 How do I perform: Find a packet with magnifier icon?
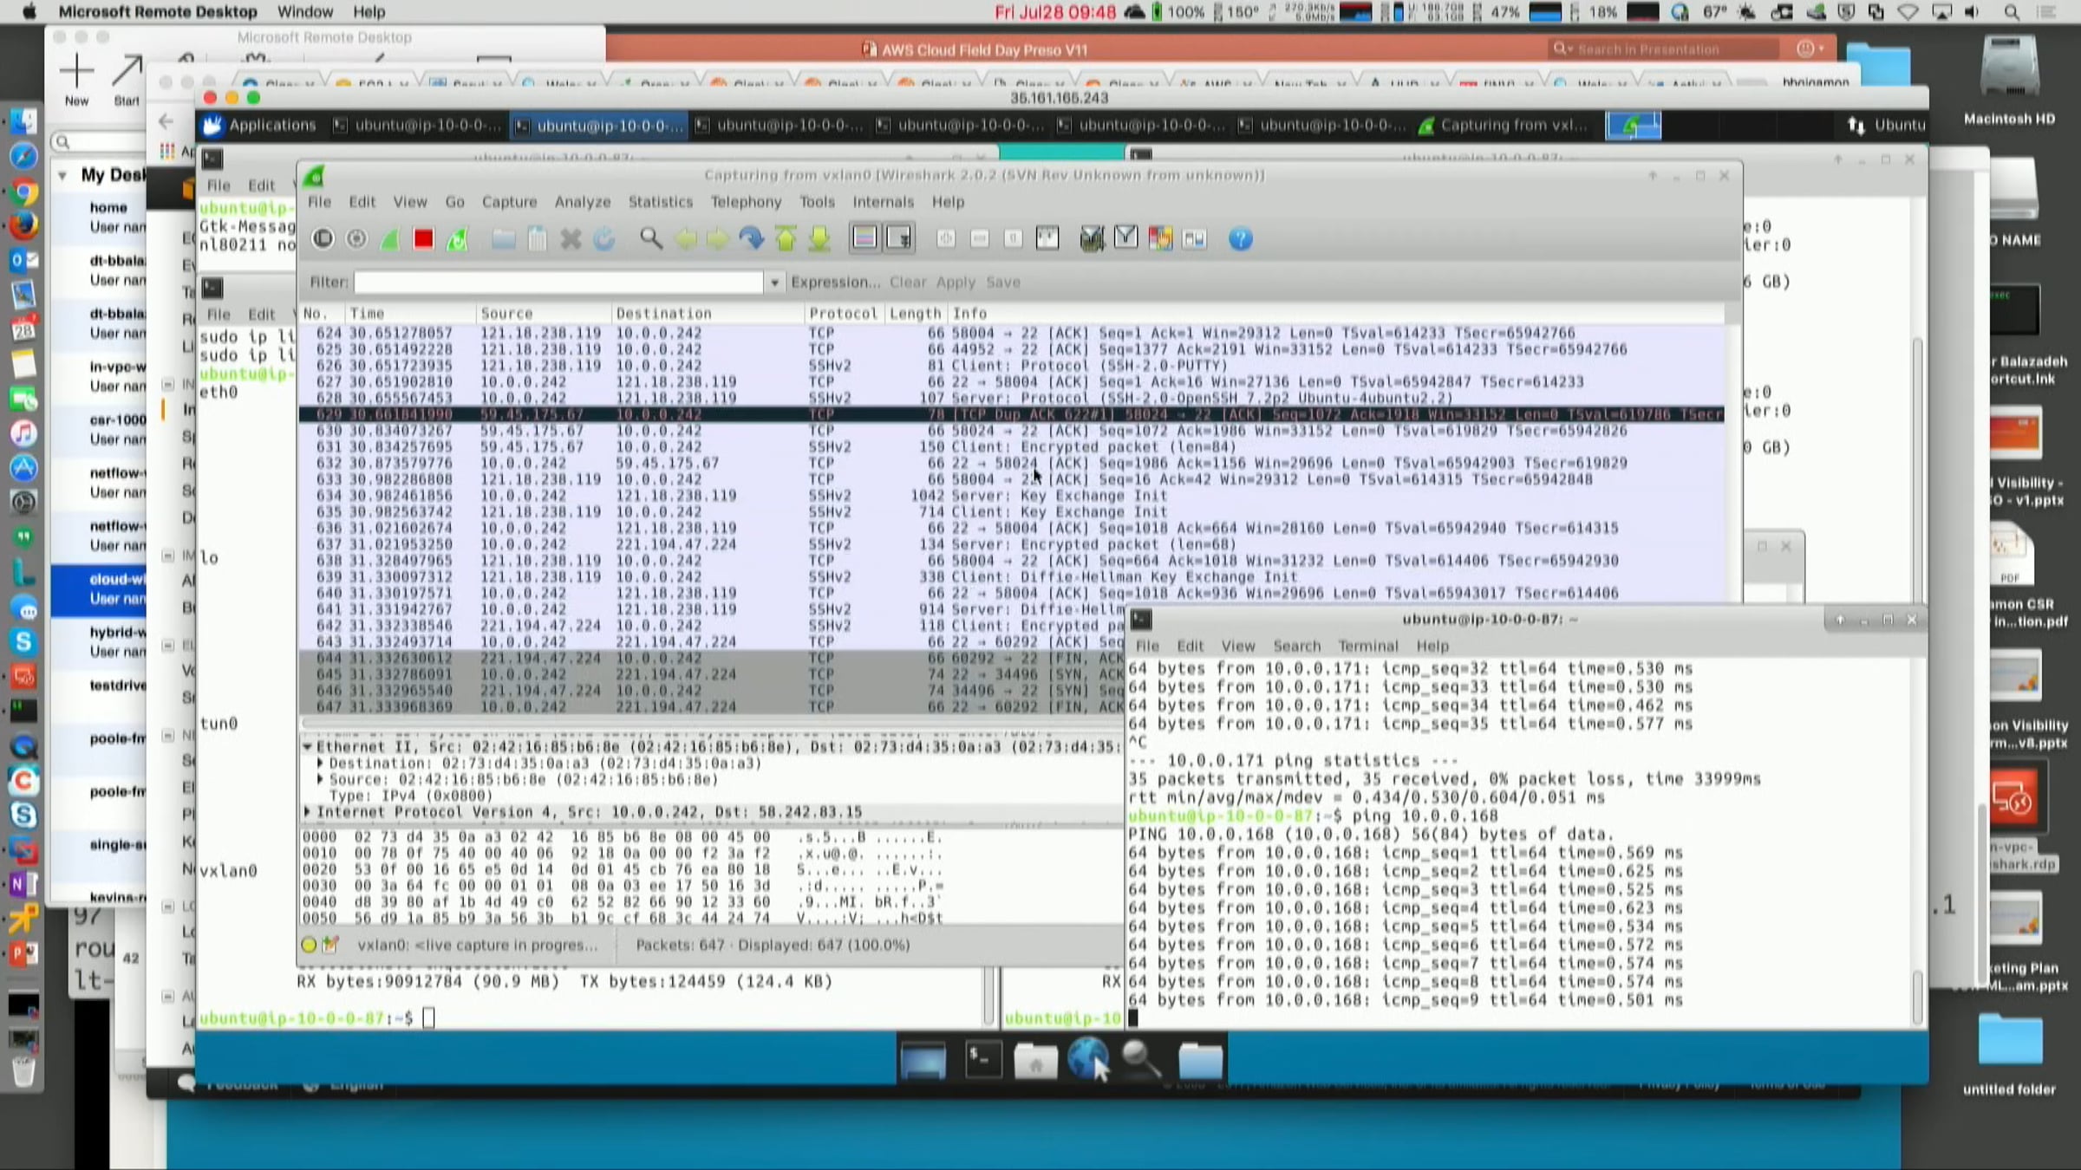point(651,238)
